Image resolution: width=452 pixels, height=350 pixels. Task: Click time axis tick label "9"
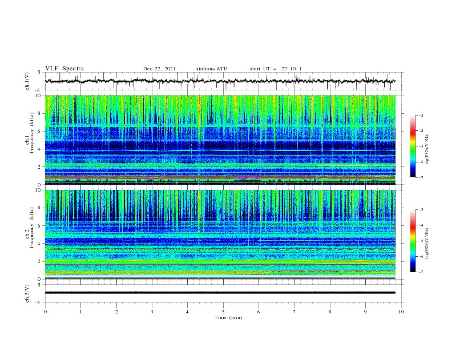pos(365,312)
